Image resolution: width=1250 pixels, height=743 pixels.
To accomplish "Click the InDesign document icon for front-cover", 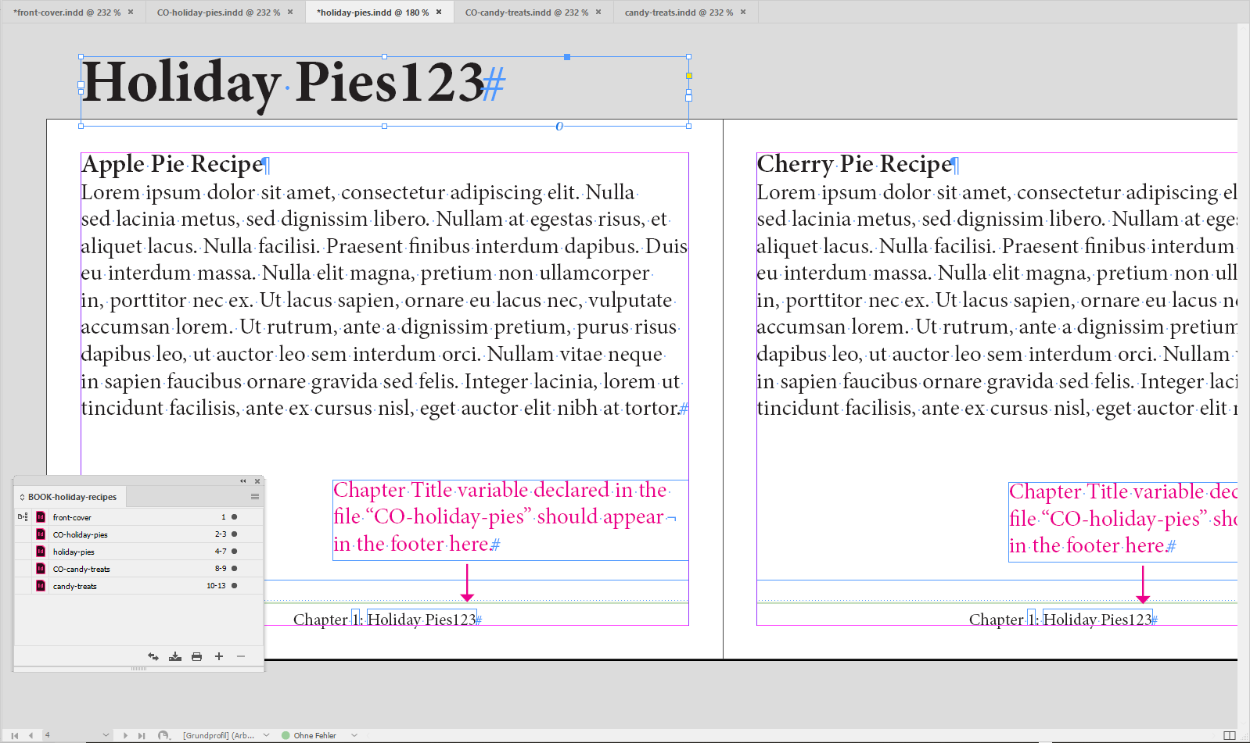I will (x=41, y=517).
